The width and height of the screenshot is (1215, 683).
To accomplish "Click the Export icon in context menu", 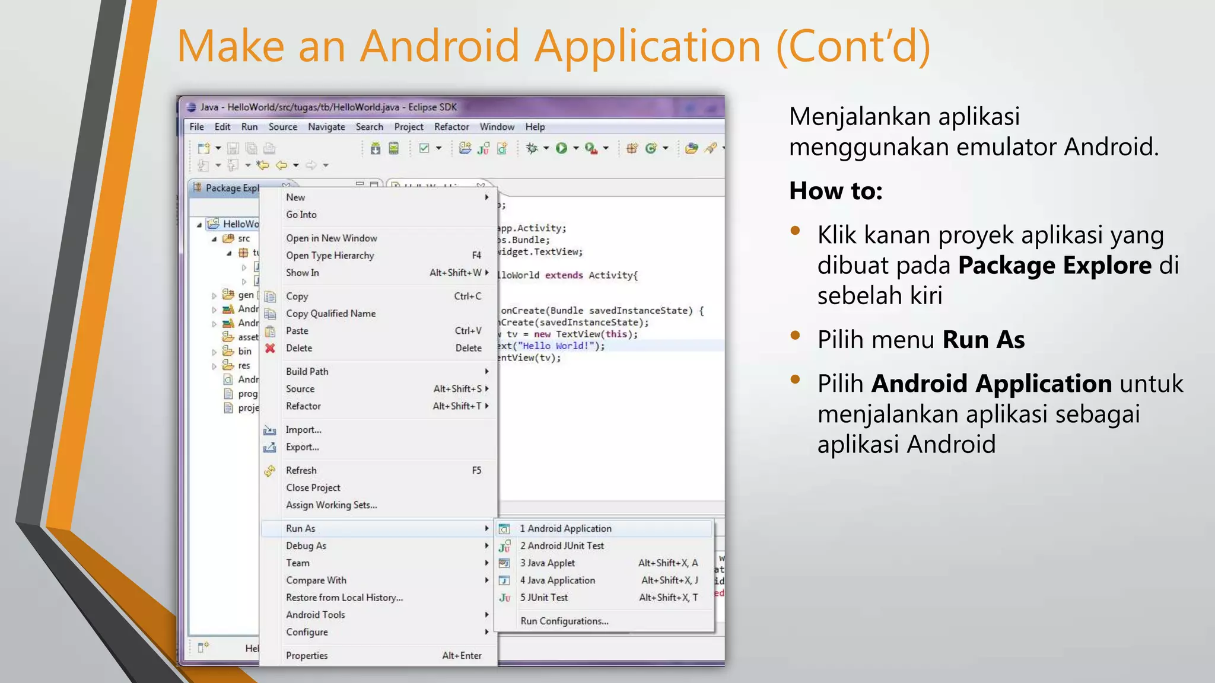I will [x=270, y=447].
